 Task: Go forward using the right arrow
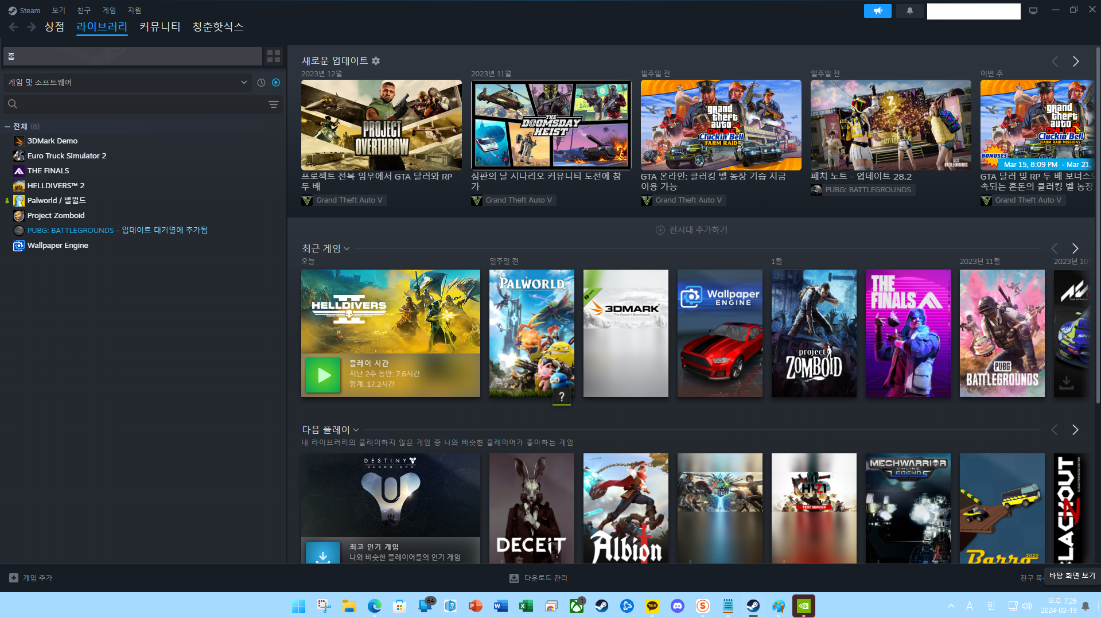[x=32, y=27]
